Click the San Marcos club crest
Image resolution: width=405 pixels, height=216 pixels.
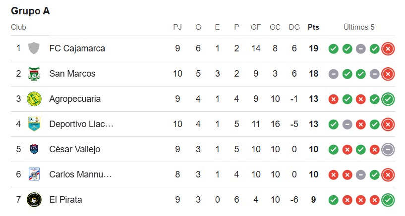click(x=34, y=74)
